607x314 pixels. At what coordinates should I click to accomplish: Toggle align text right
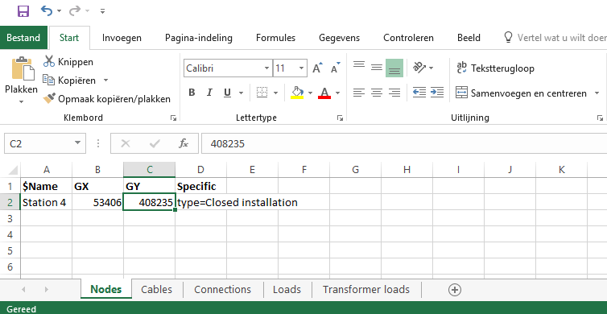point(394,93)
